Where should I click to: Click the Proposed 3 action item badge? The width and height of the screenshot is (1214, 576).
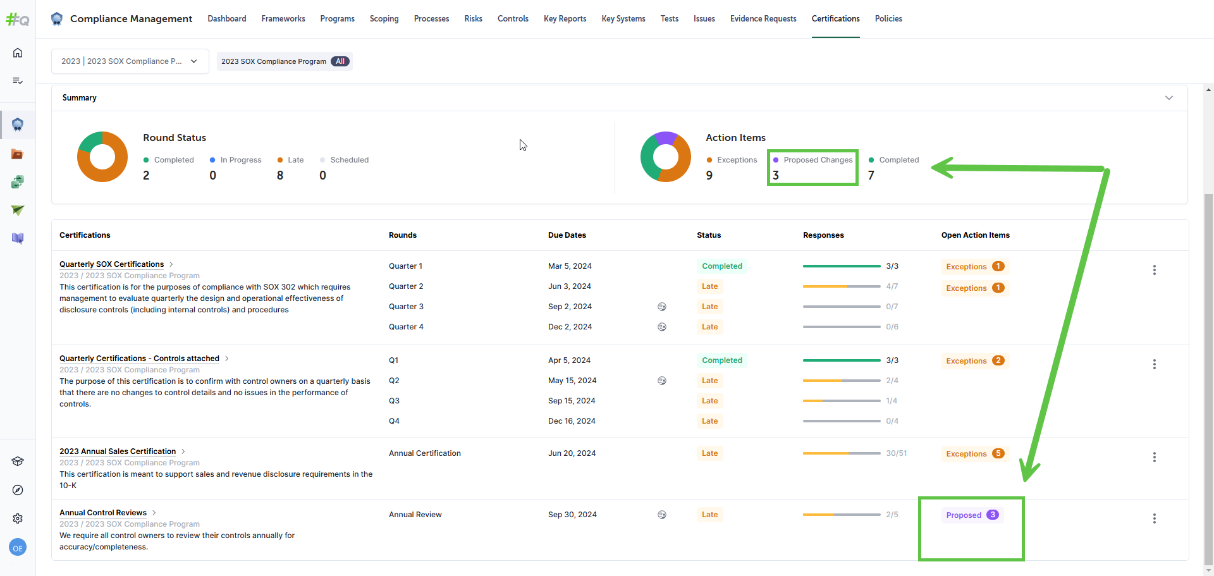(x=972, y=515)
